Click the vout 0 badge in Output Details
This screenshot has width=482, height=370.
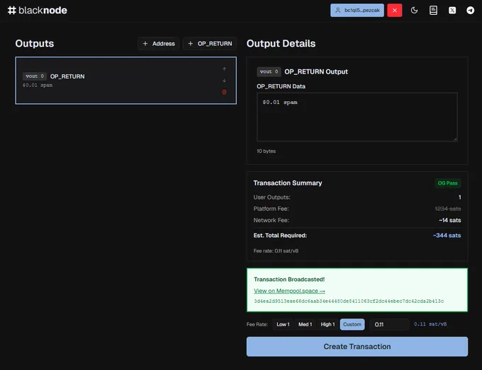[x=269, y=71]
